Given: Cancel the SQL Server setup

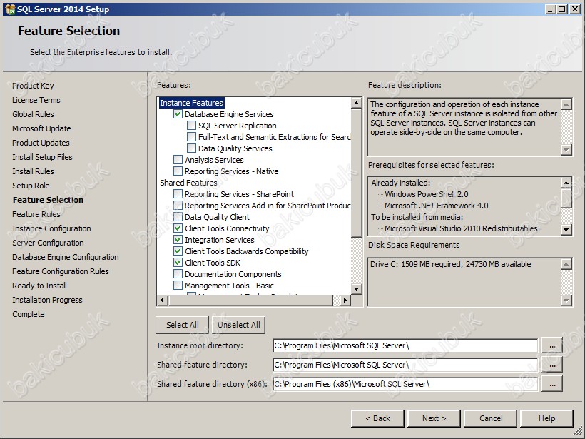Looking at the screenshot, I should (x=491, y=418).
